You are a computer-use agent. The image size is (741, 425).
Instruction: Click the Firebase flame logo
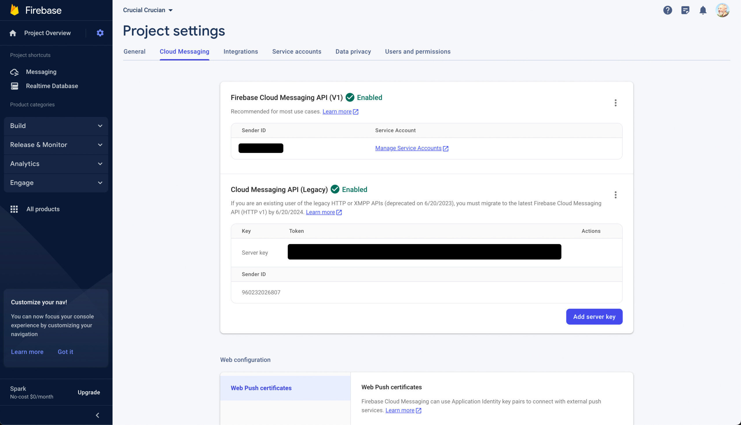pyautogui.click(x=14, y=10)
